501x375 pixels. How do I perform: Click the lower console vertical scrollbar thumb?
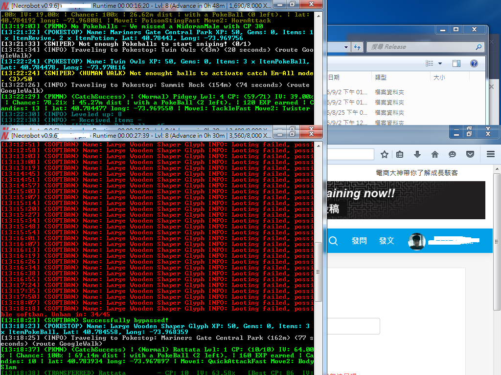click(318, 271)
